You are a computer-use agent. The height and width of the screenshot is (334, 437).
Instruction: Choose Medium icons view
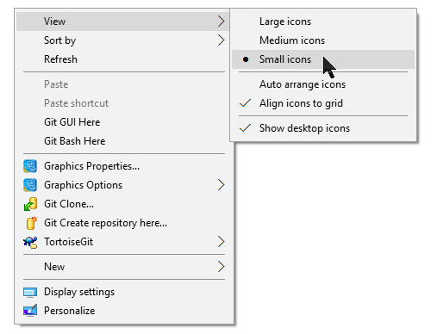(323, 40)
